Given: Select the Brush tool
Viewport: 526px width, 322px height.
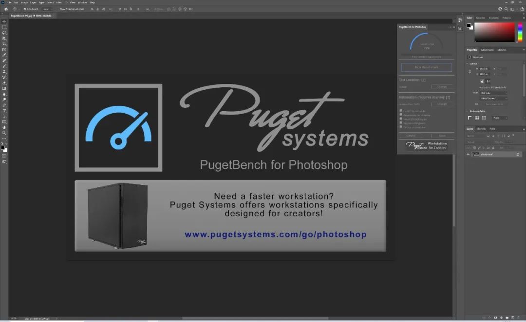Looking at the screenshot, I should (4, 66).
